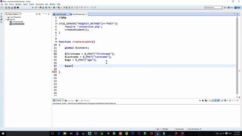Open the Run menu

coord(47,4)
